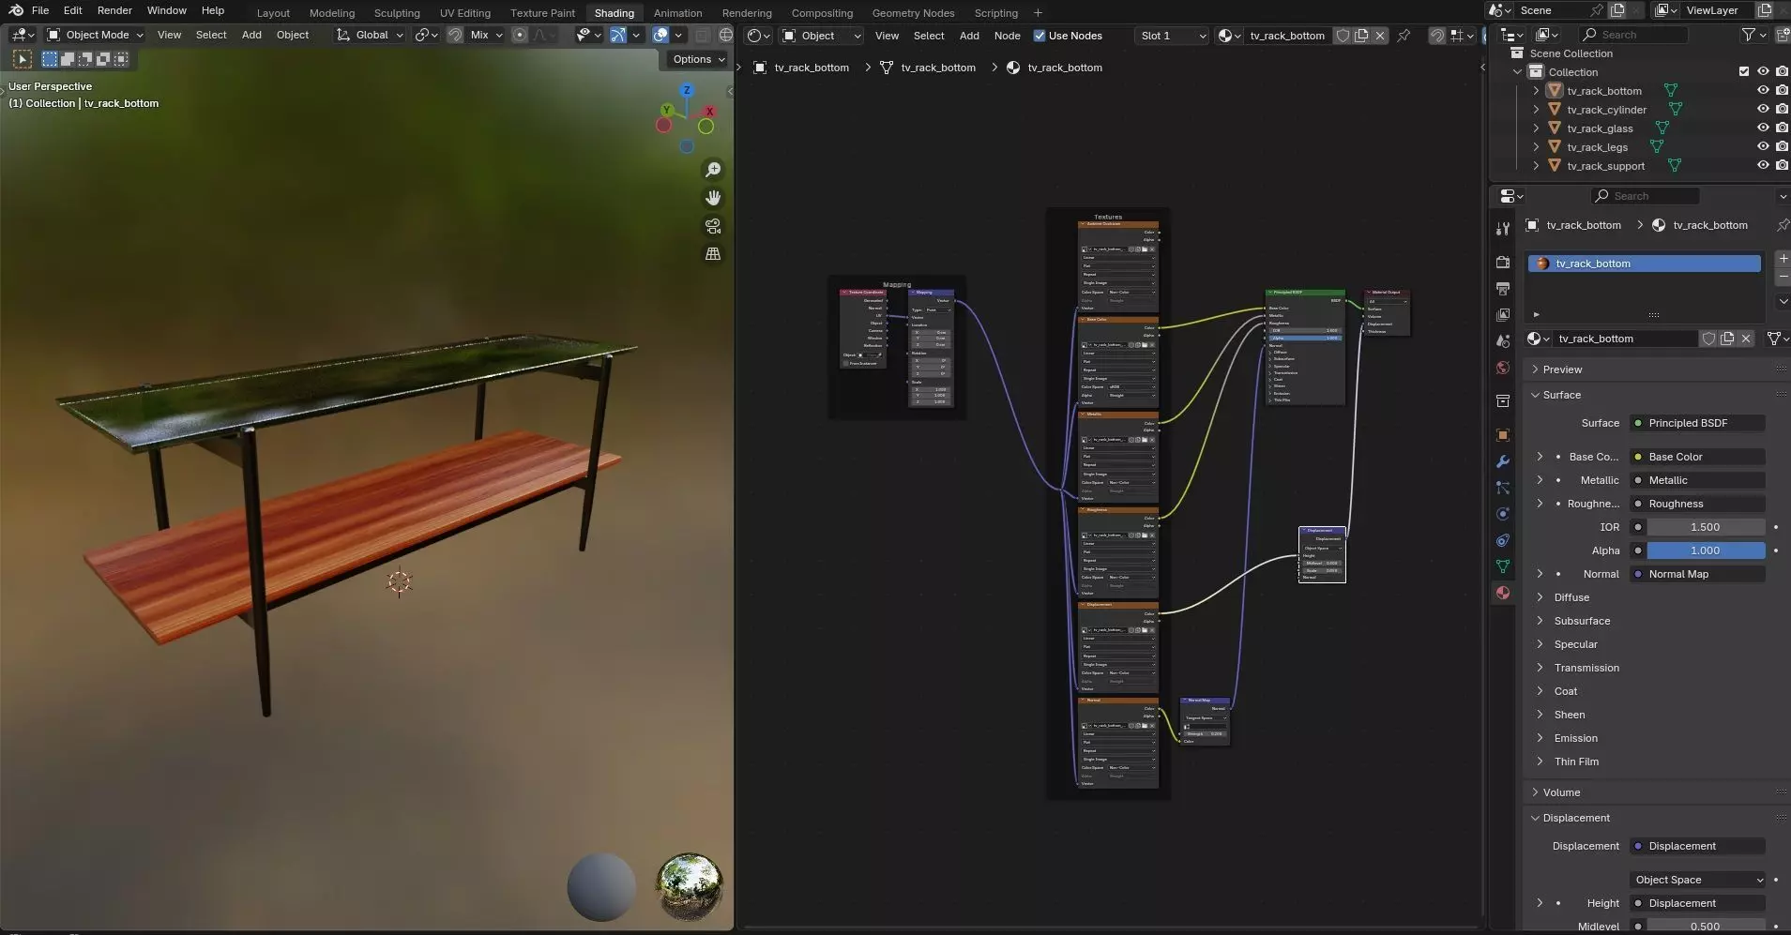Open the Scene properties tab
Viewport: 1791px width, 935px height.
(x=1503, y=341)
